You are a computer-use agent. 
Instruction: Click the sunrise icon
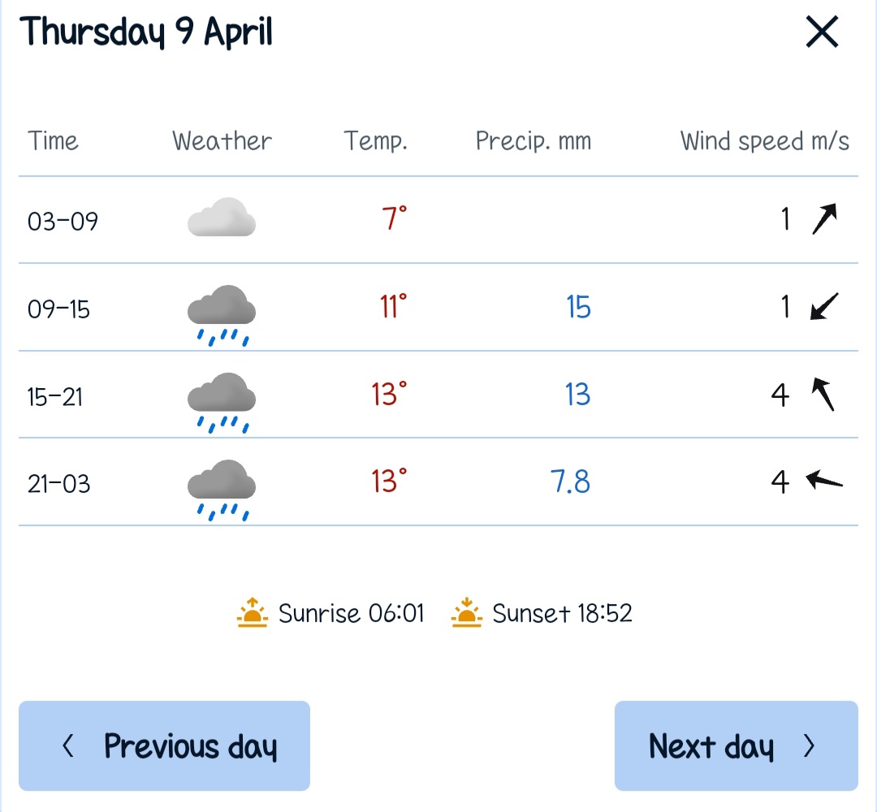[253, 613]
